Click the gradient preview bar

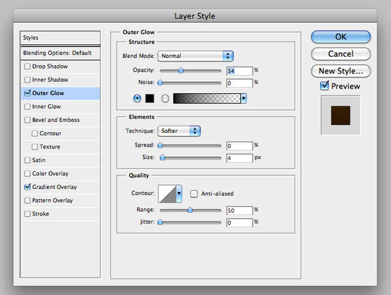[206, 98]
